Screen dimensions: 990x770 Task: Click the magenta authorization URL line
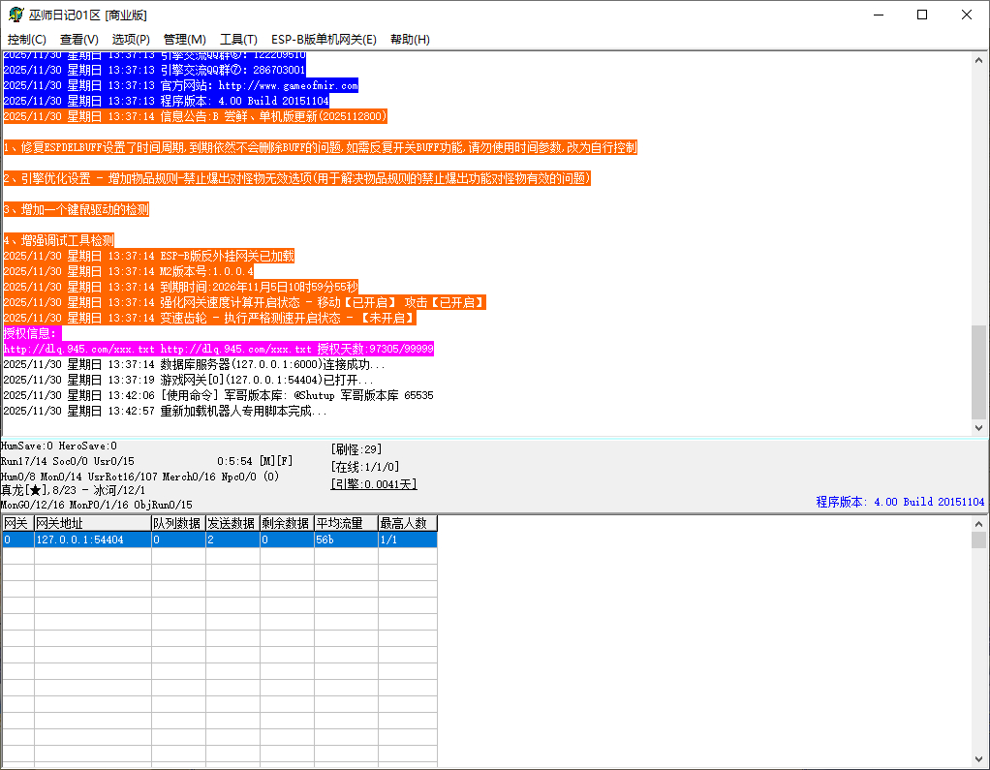pos(218,349)
